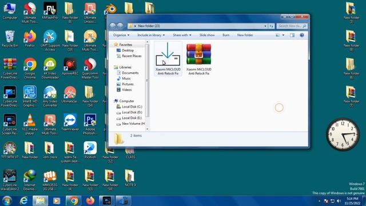Screen dimensions: 366x206
Task: Change view using the views icon
Action: 277,35
